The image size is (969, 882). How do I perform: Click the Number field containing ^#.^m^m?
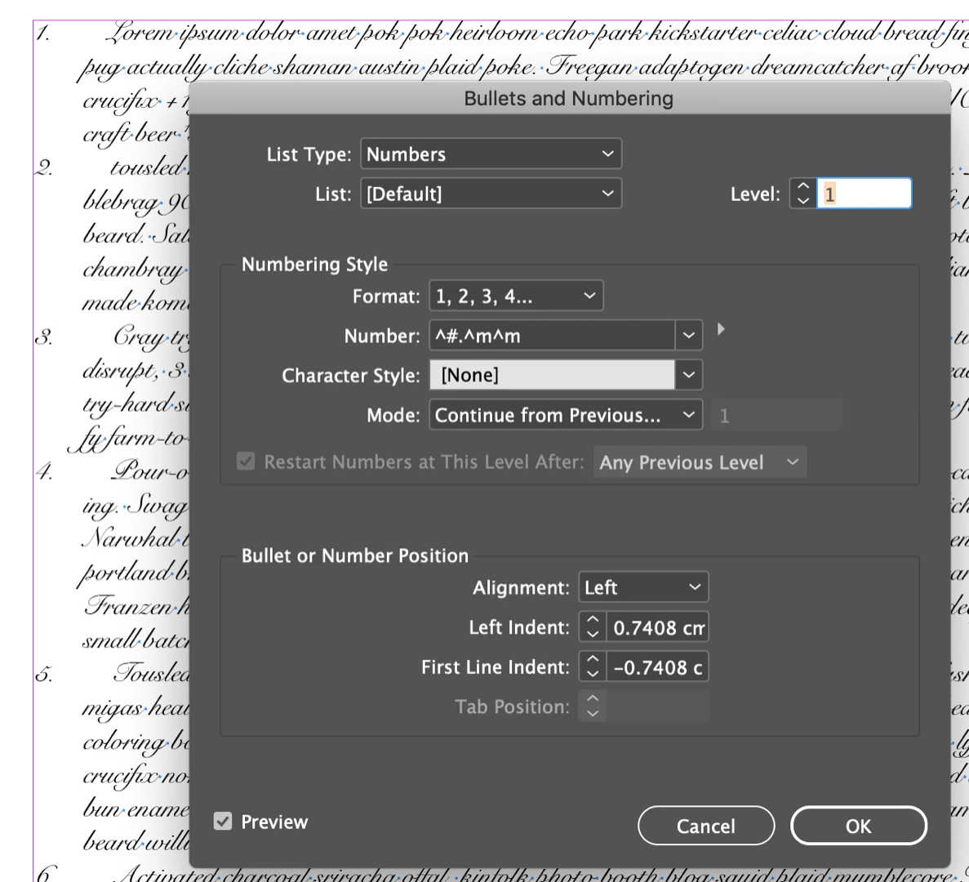(x=552, y=336)
